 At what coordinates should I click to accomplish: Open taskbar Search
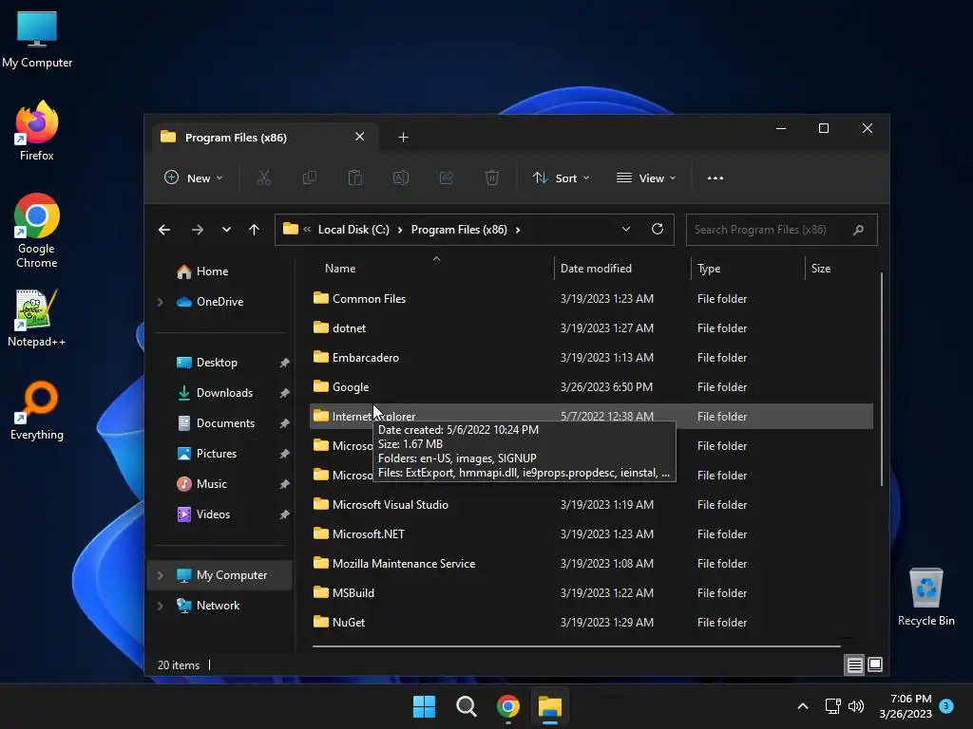tap(466, 706)
